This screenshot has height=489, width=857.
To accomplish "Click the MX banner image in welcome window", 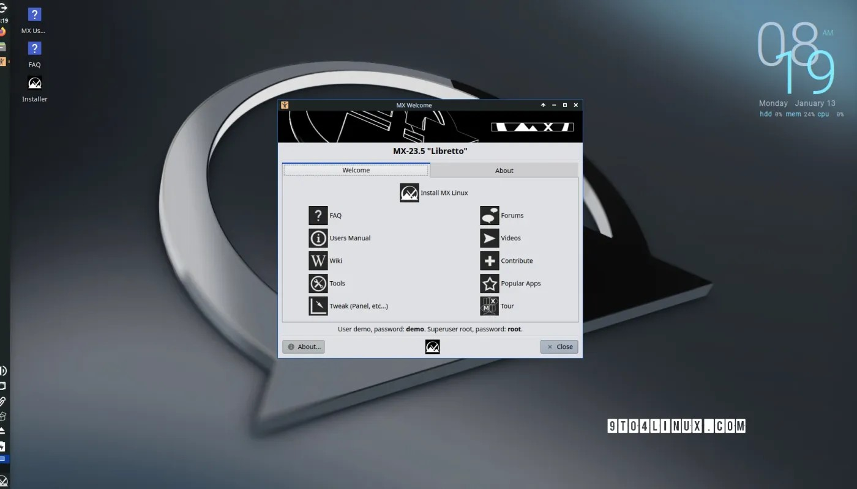I will pyautogui.click(x=430, y=127).
